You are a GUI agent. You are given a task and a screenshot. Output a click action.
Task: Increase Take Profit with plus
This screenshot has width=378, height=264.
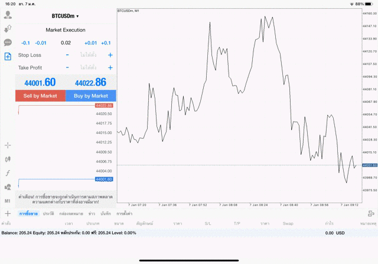coord(110,67)
